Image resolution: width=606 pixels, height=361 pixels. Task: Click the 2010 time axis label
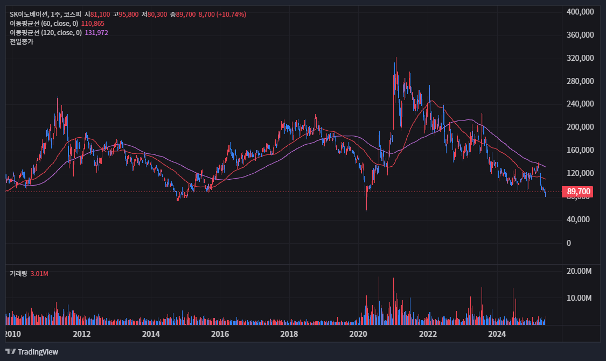13,334
